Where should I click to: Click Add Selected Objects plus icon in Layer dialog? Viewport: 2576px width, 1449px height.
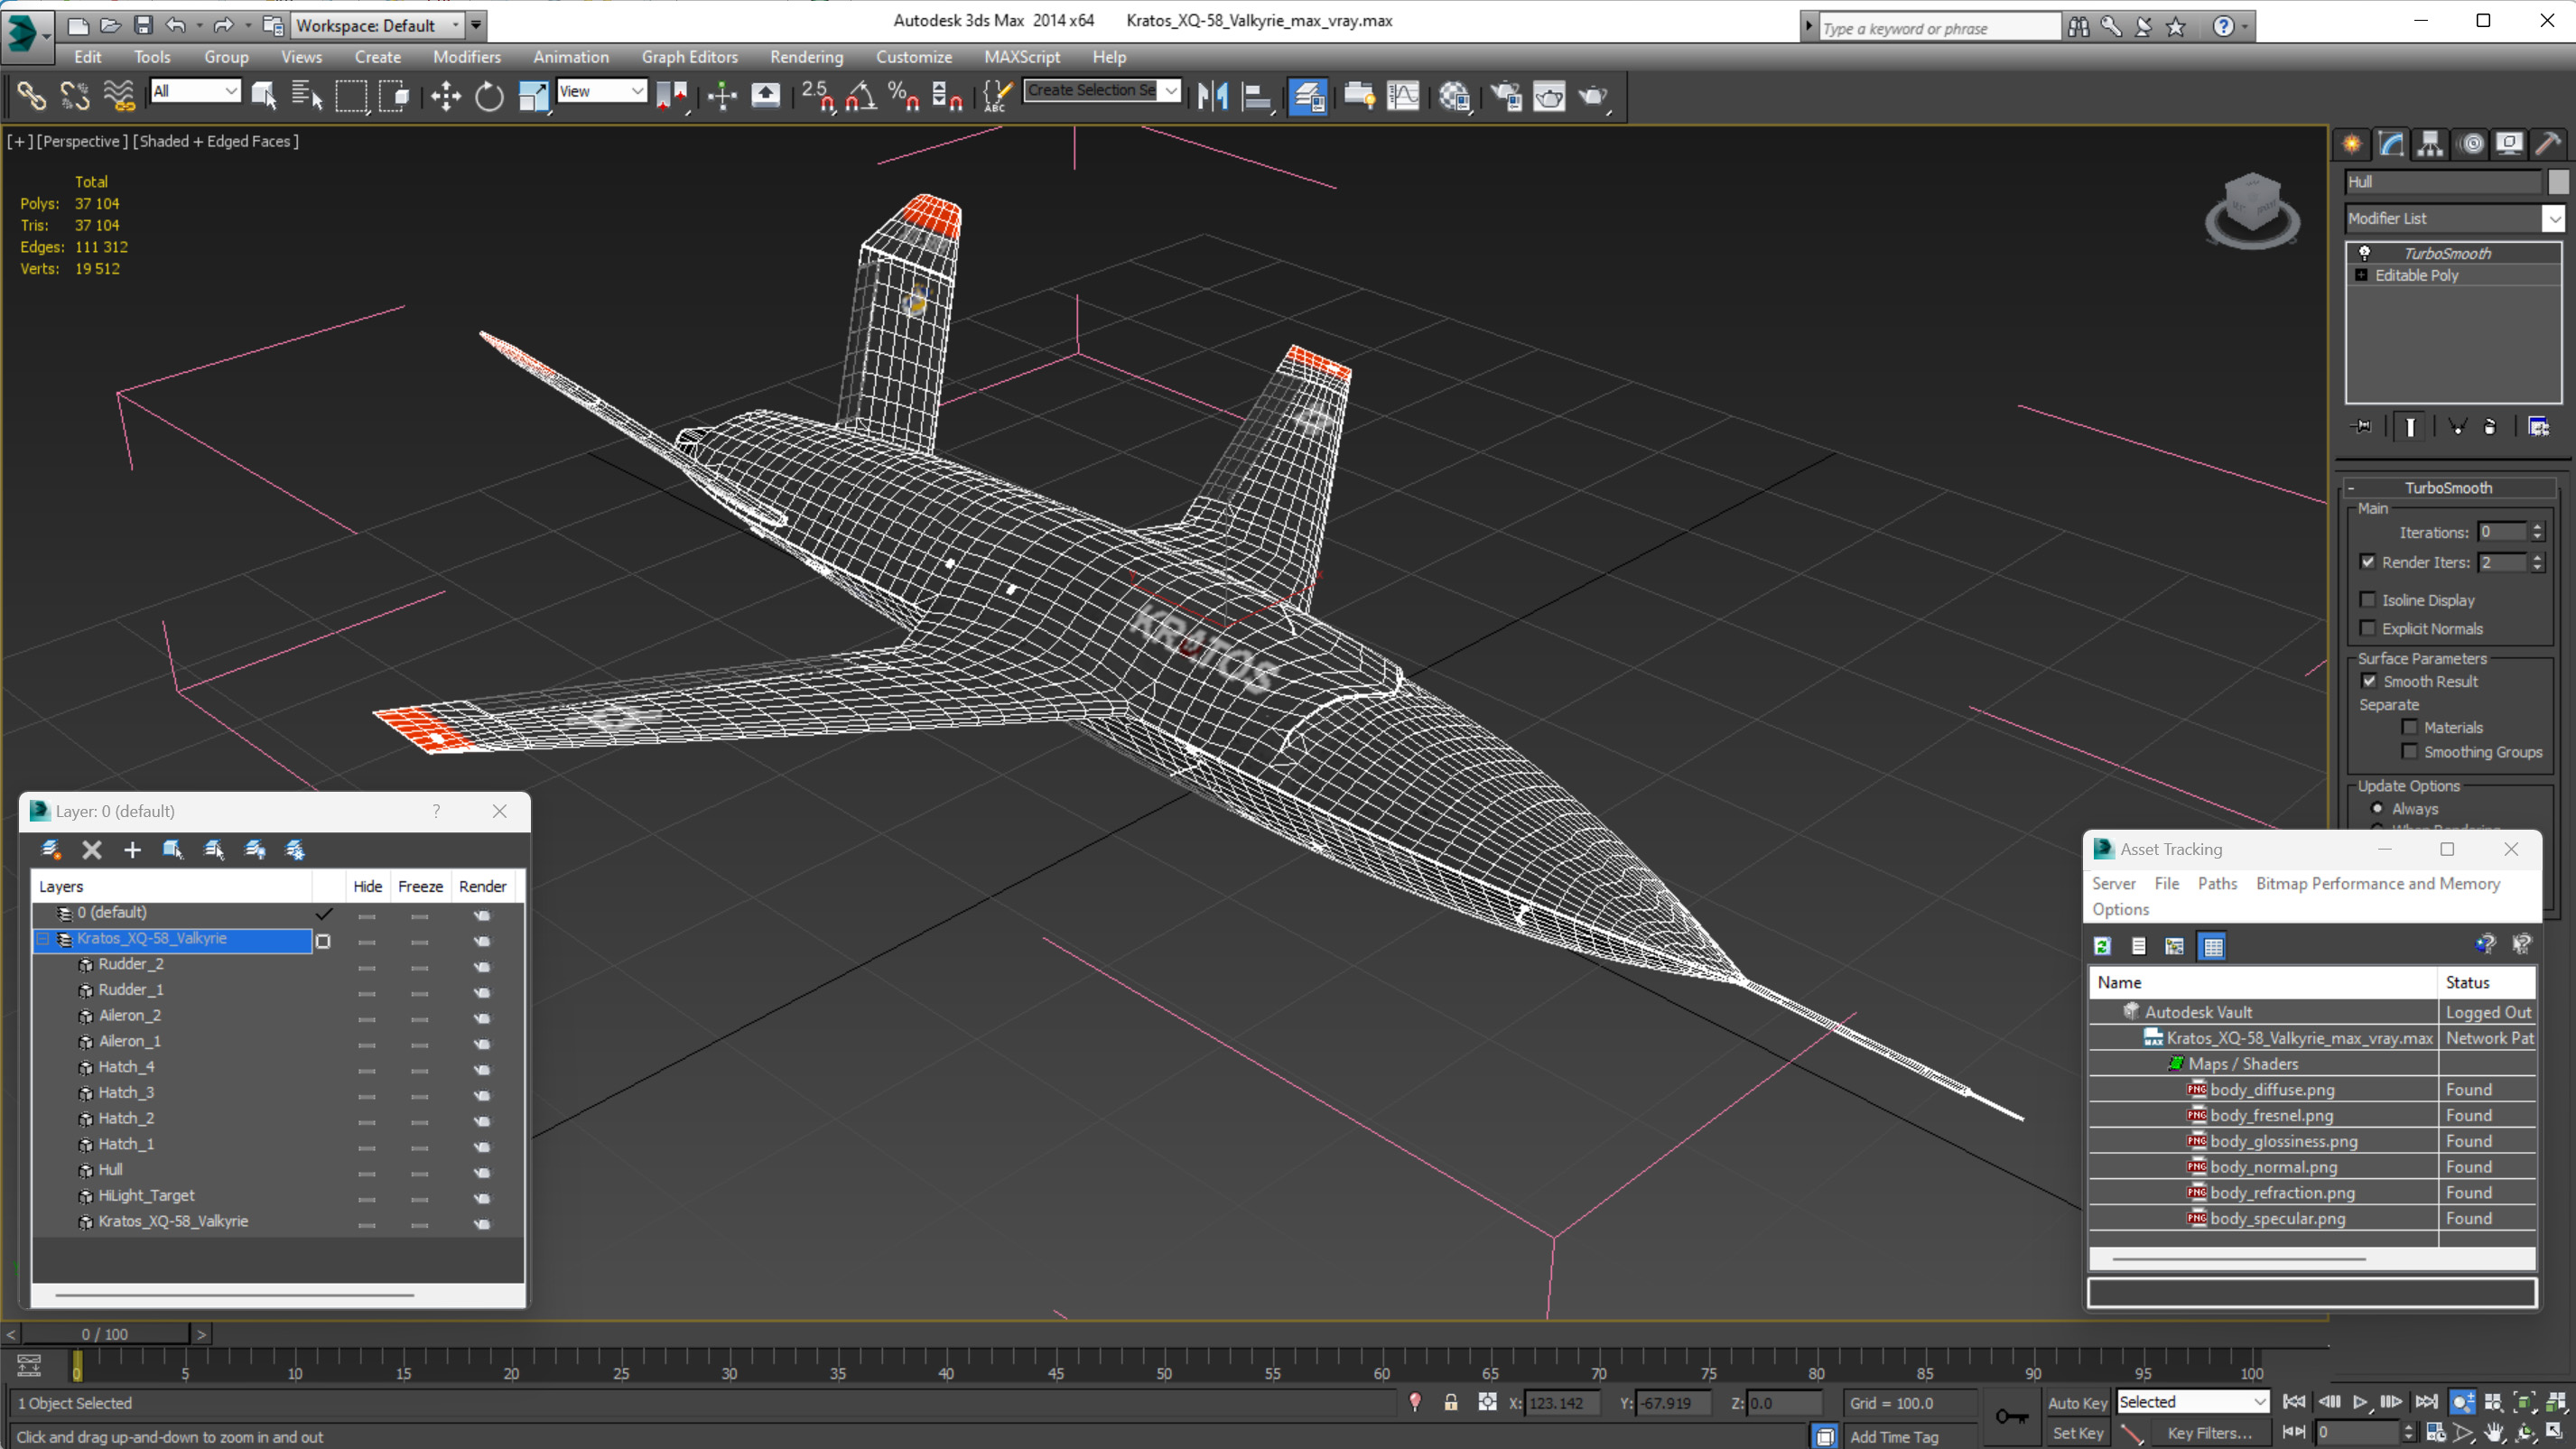tap(132, 850)
